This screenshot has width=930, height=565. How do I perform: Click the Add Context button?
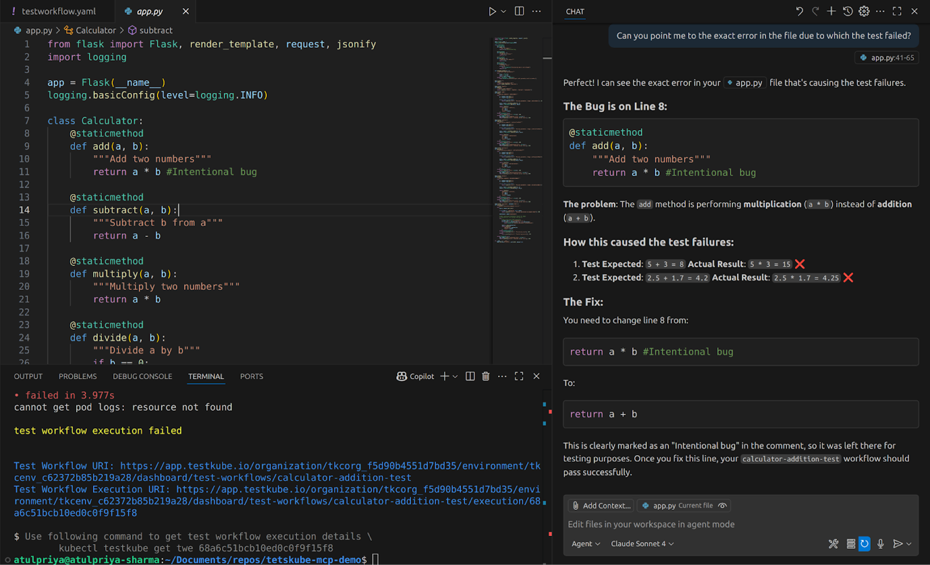tap(600, 506)
